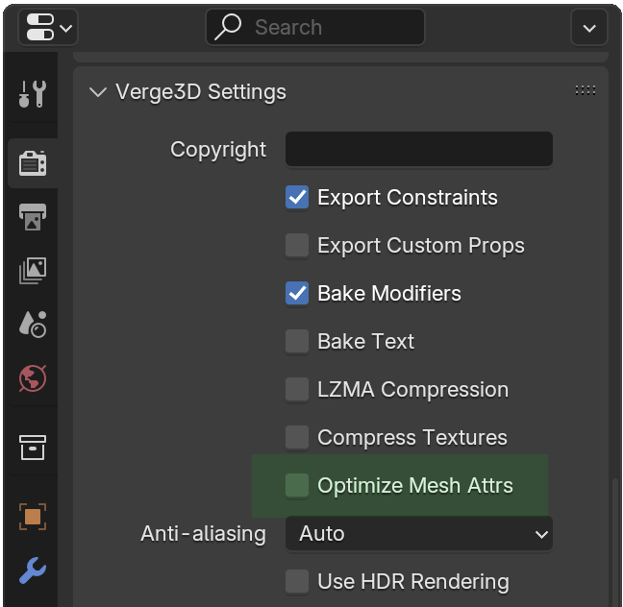Grab the Verge3D Settings panel drag handle
The width and height of the screenshot is (623, 607).
coord(586,90)
